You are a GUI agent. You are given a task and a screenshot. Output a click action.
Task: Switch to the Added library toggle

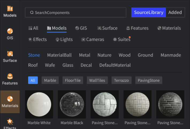pos(175,12)
